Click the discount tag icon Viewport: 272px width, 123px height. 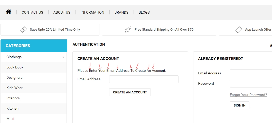pyautogui.click(x=23, y=30)
